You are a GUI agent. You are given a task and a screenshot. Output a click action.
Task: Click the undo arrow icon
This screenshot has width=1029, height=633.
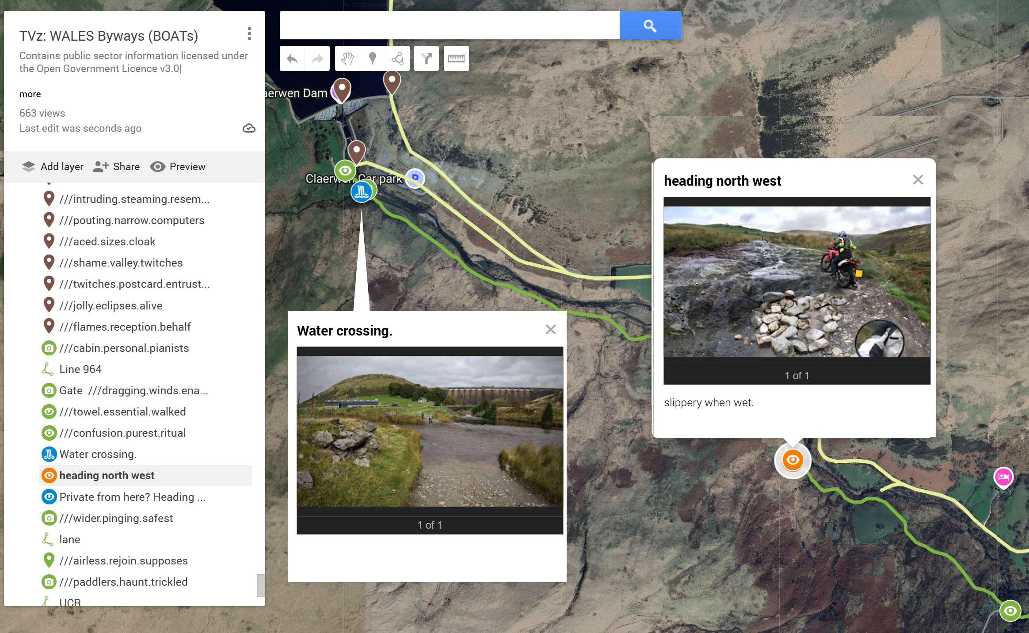(x=292, y=59)
